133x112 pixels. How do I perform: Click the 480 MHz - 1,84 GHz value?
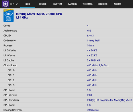98,65
